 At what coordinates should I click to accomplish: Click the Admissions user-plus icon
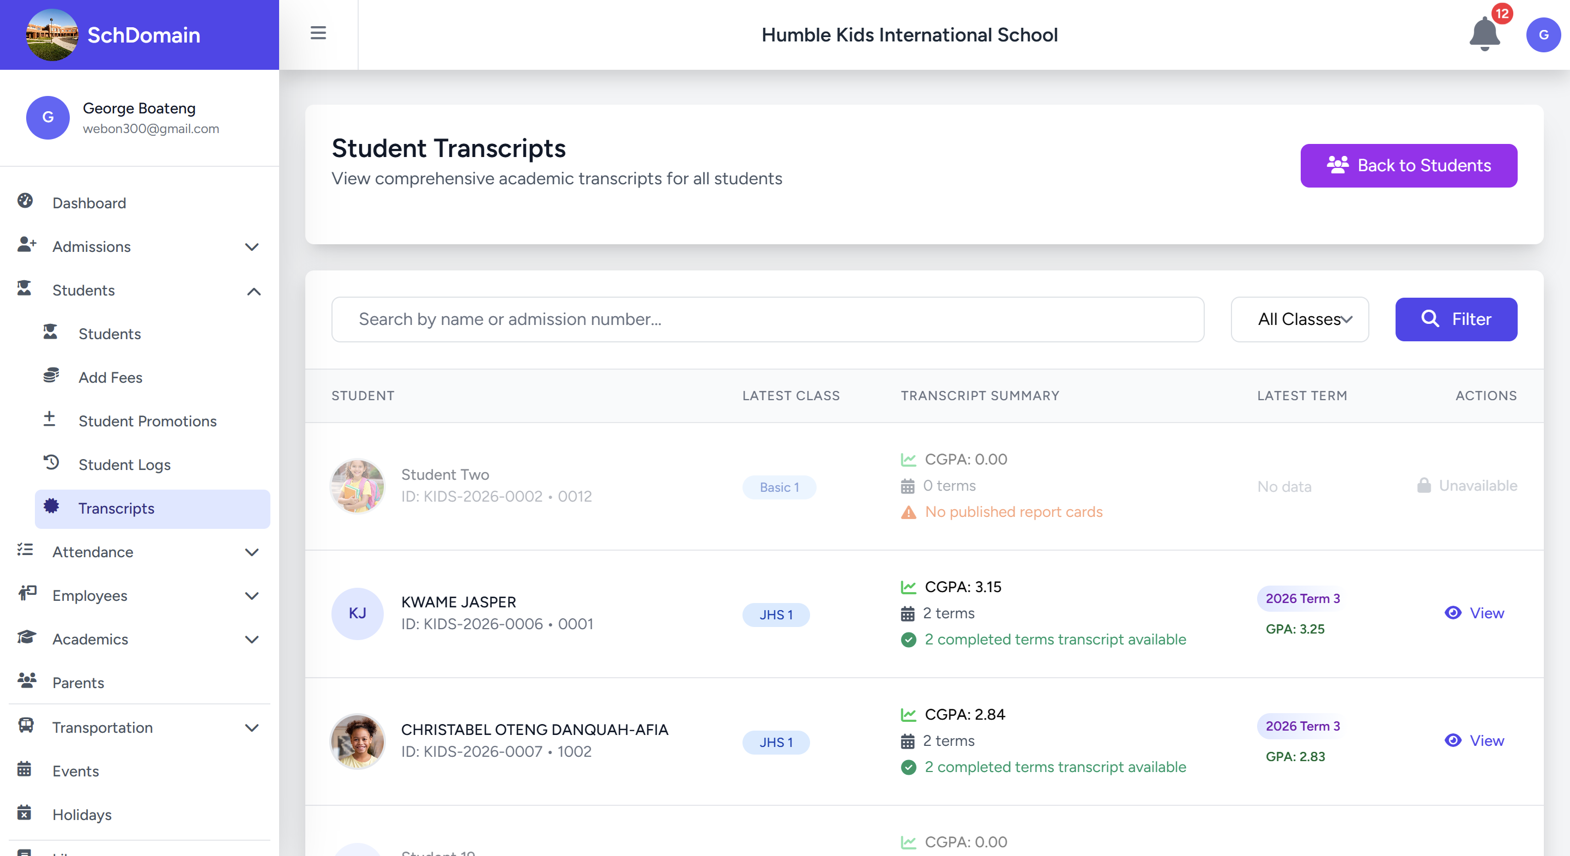pos(26,245)
